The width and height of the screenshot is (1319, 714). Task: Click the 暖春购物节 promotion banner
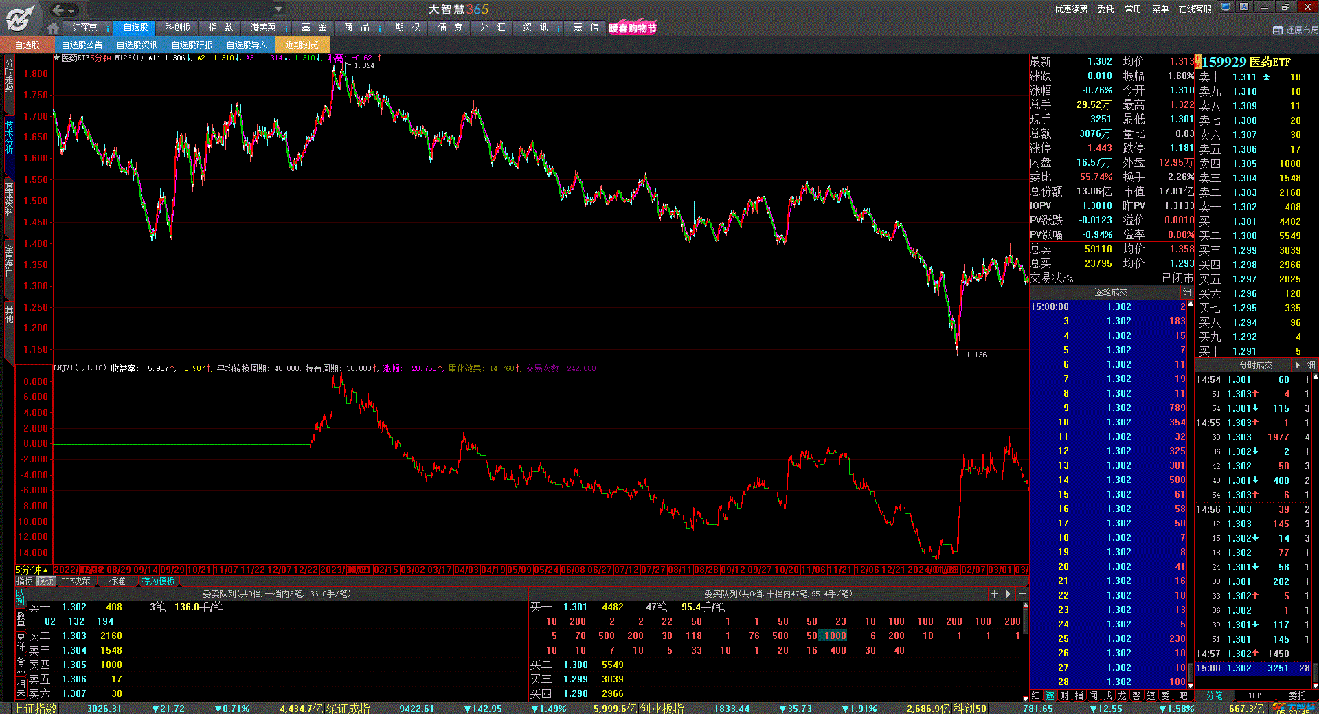coord(632,28)
